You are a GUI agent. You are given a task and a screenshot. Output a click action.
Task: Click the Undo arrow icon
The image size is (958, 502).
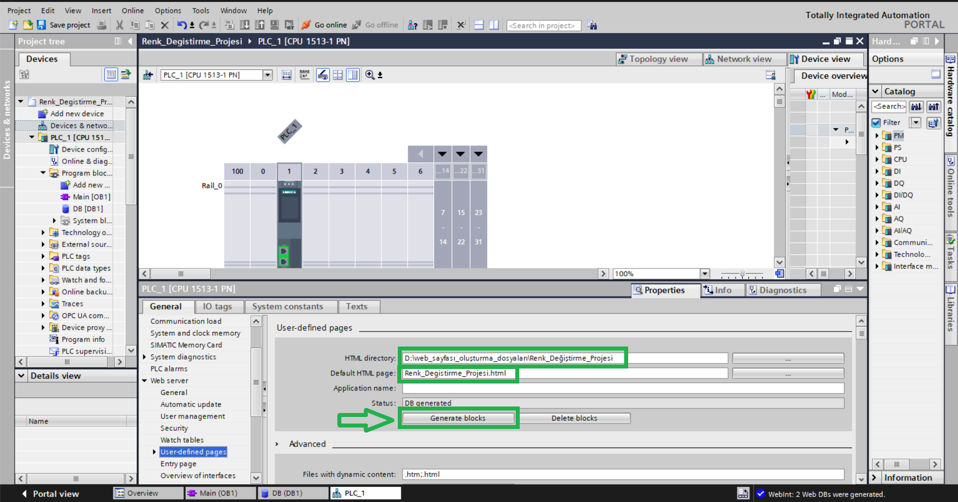182,25
